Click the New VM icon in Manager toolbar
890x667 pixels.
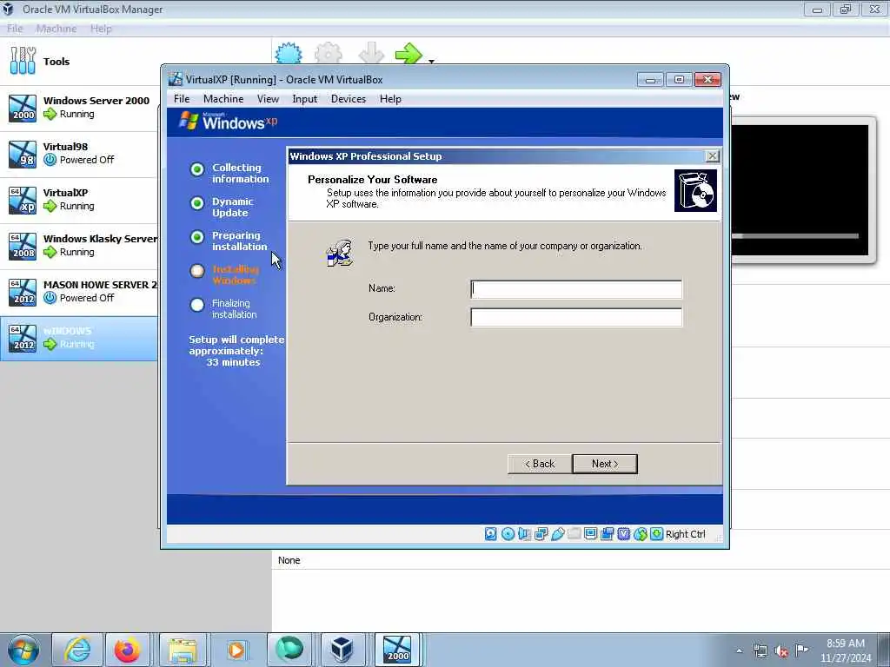[x=289, y=53]
